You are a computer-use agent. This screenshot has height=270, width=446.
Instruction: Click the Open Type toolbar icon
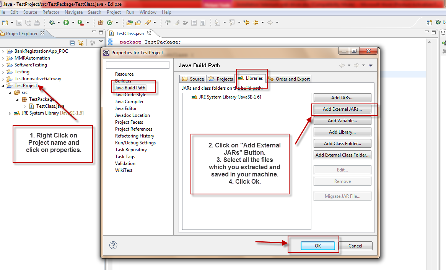[x=129, y=23]
